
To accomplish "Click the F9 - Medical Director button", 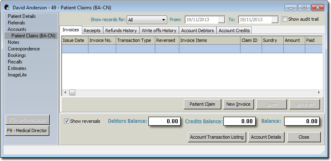I will 27,131.
